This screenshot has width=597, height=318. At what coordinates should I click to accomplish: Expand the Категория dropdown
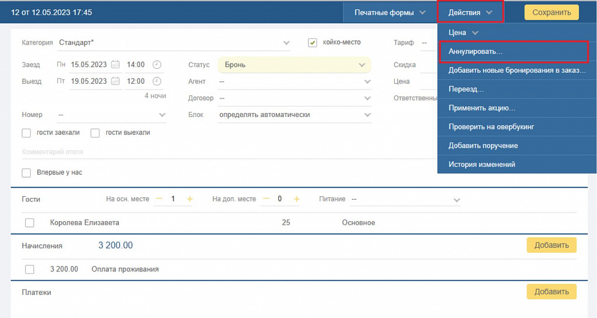click(x=174, y=43)
